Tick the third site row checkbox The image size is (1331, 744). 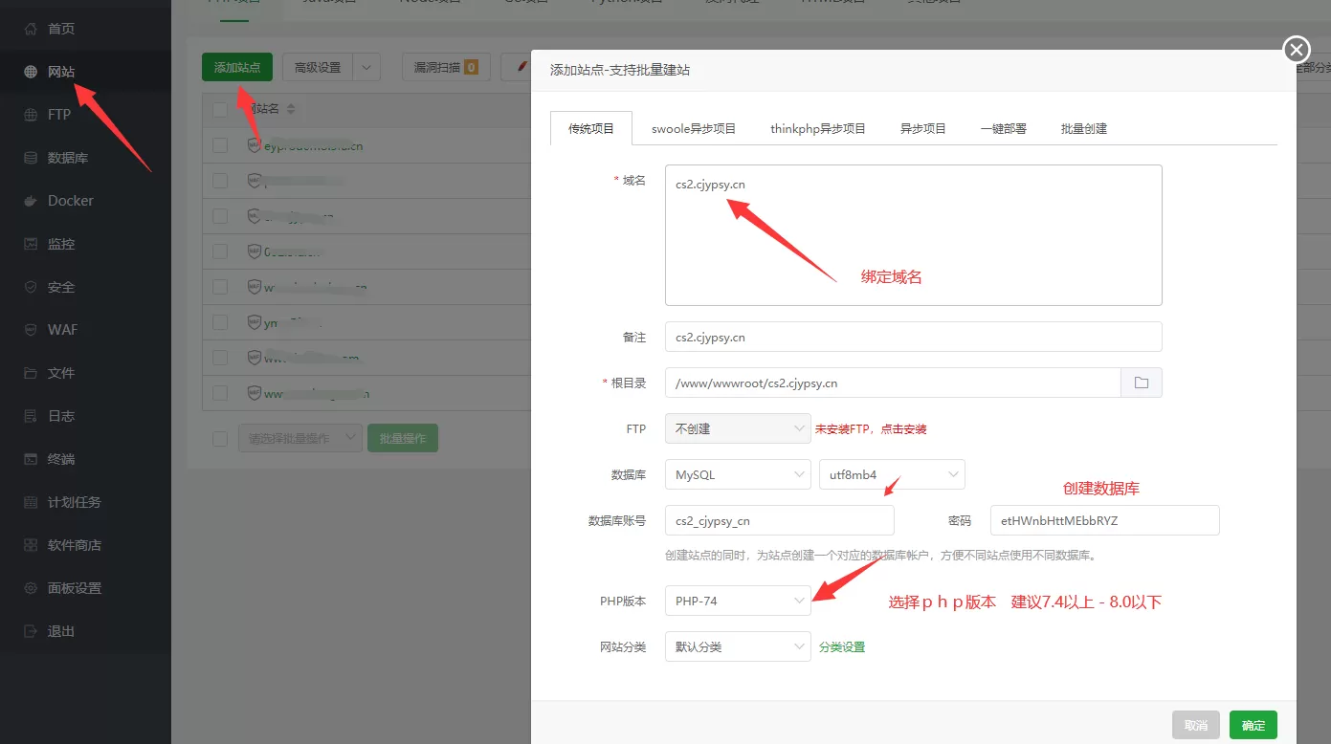point(220,216)
